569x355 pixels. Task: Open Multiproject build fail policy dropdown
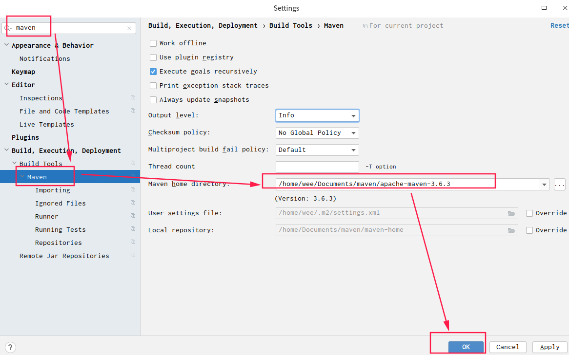click(x=317, y=150)
